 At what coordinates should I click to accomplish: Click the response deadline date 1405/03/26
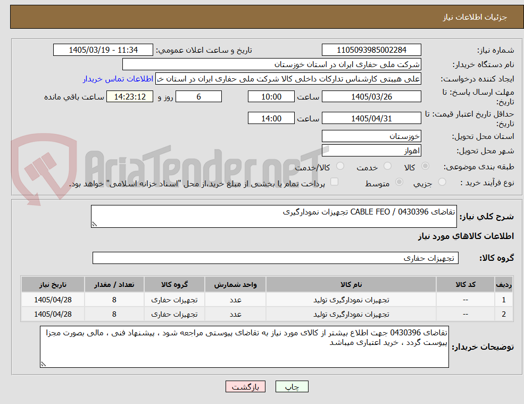click(371, 97)
